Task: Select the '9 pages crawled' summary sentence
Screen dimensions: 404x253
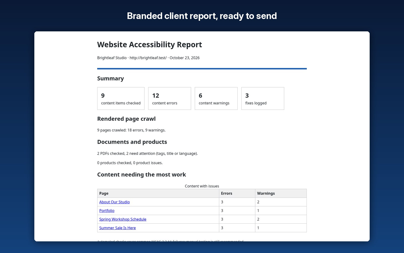Action: [x=131, y=130]
